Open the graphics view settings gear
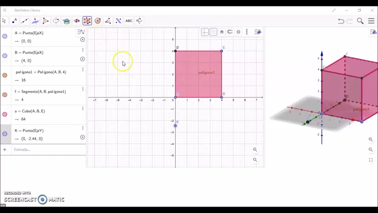Image resolution: width=378 pixels, height=213 pixels. point(238,32)
